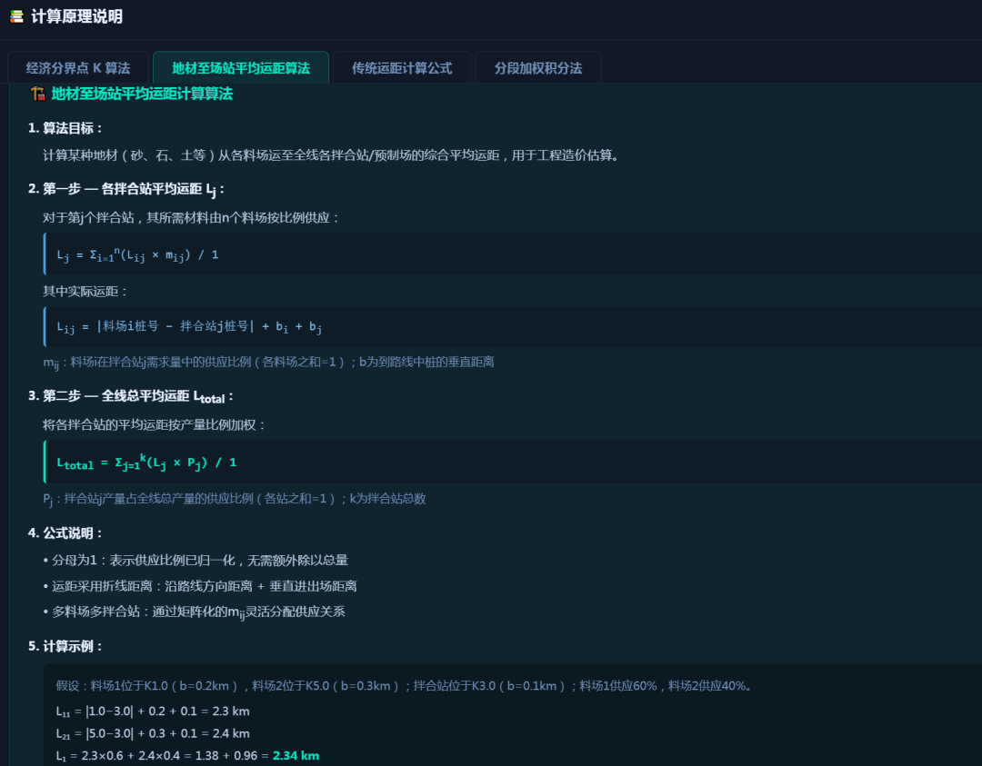982x766 pixels.
Task: Click the crane icon beside 地材至场站平均运距计算算法
Action: (37, 94)
